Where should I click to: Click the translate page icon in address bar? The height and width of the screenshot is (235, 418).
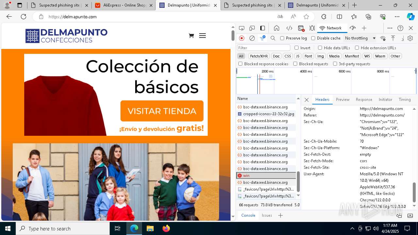[280, 17]
